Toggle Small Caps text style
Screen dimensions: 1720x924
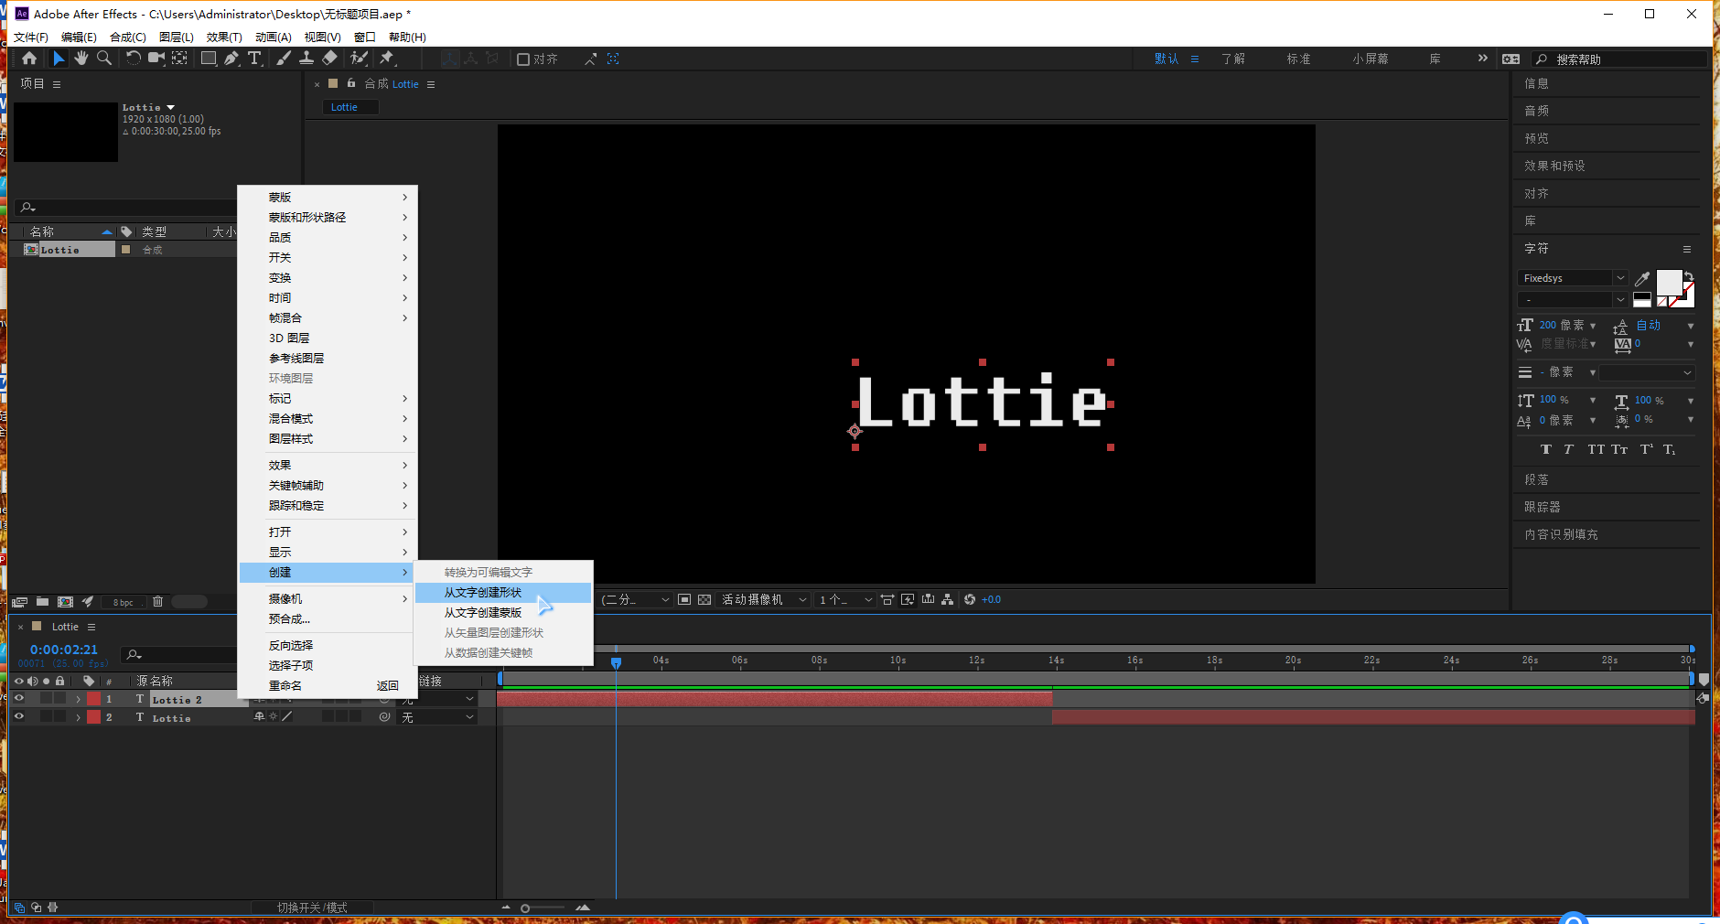coord(1619,450)
